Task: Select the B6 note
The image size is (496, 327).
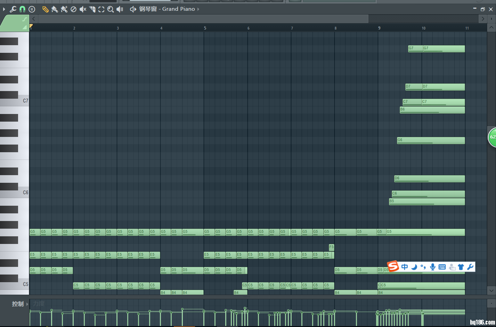Action: 432,110
